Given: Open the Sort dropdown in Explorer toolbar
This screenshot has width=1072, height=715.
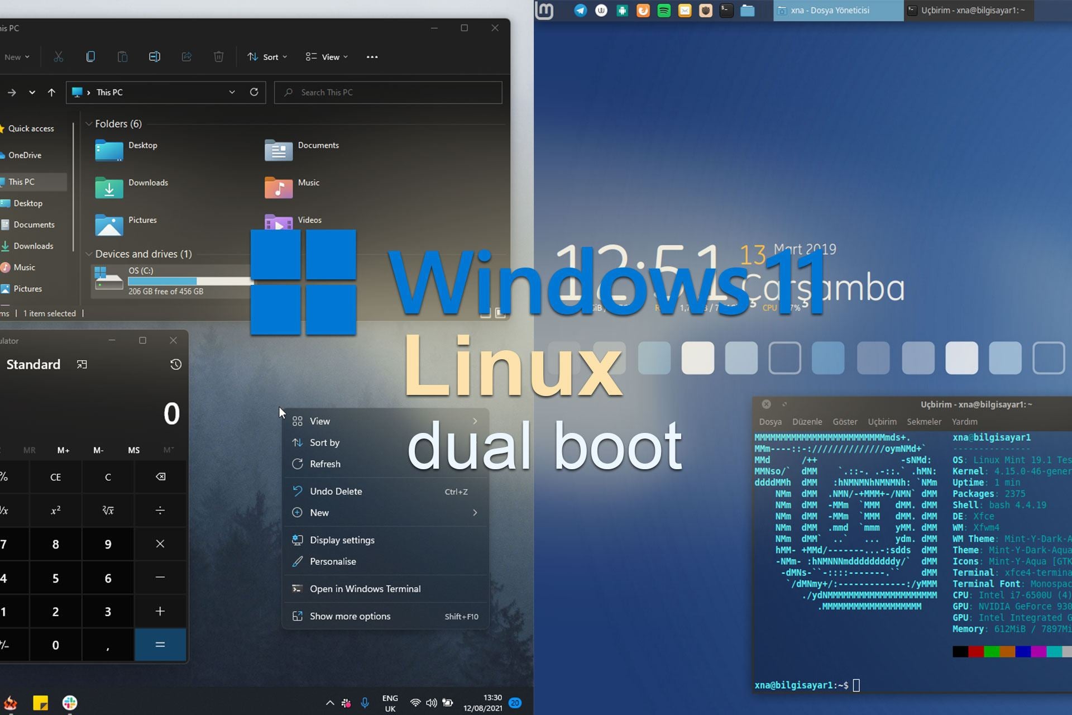Looking at the screenshot, I should pyautogui.click(x=267, y=57).
